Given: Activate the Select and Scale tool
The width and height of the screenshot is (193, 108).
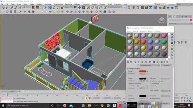Looking at the screenshot, I should (x=58, y=8).
